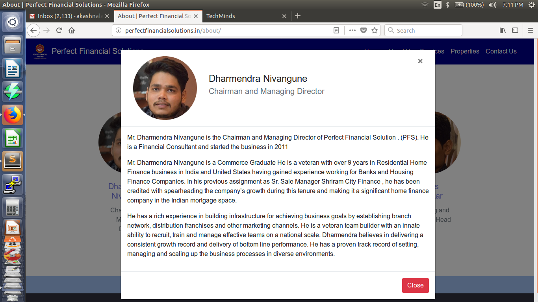
Task: Click the 7:11 PM clock
Action: pyautogui.click(x=513, y=5)
